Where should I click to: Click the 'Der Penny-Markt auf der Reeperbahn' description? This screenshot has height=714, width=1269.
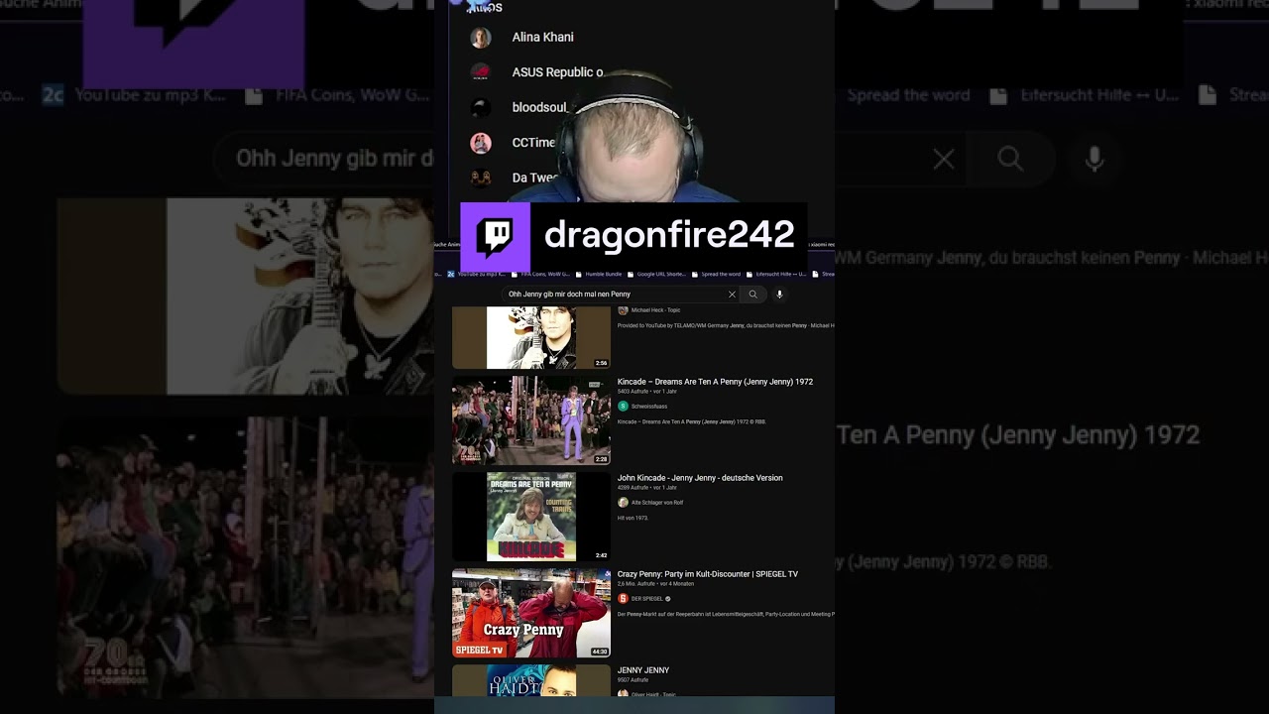726,614
